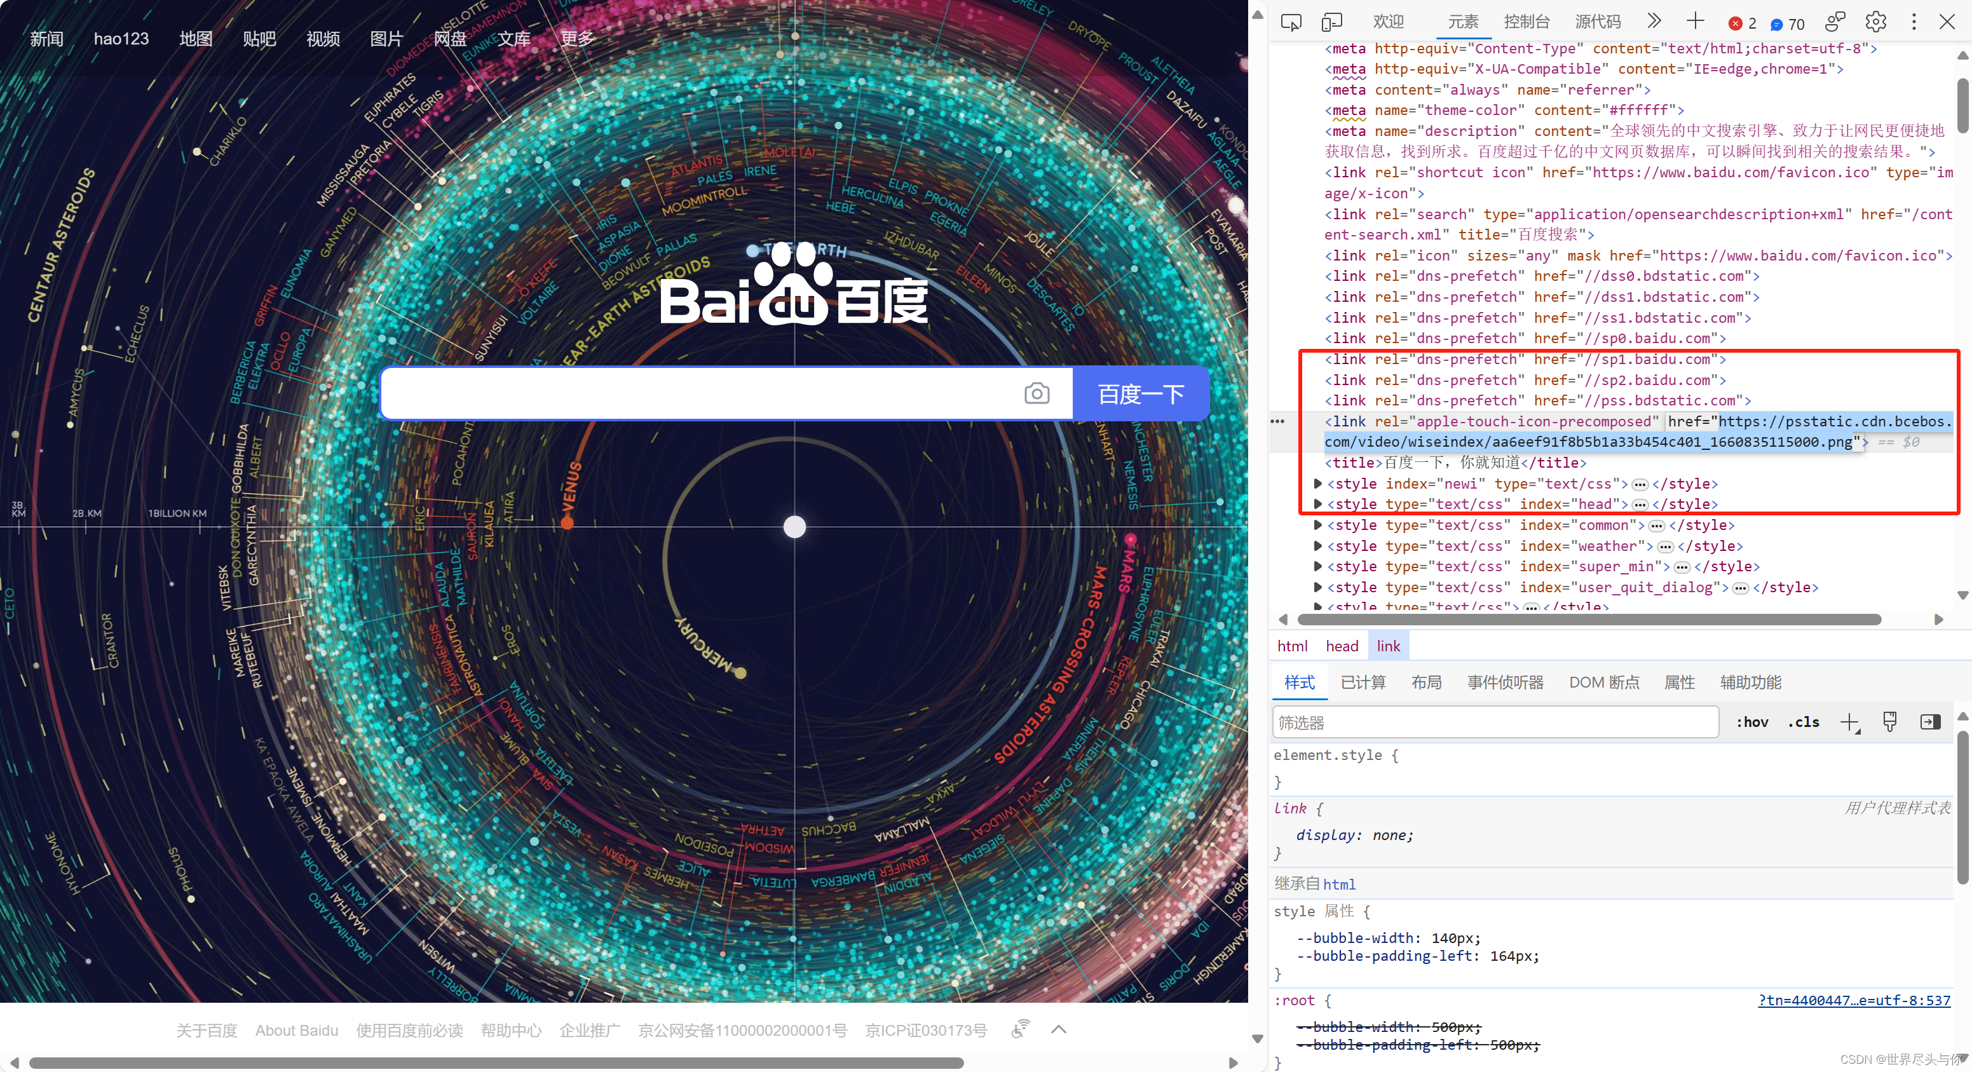Activate the inspect element picker icon
Screen dimensions: 1972x1072
pos(1291,22)
